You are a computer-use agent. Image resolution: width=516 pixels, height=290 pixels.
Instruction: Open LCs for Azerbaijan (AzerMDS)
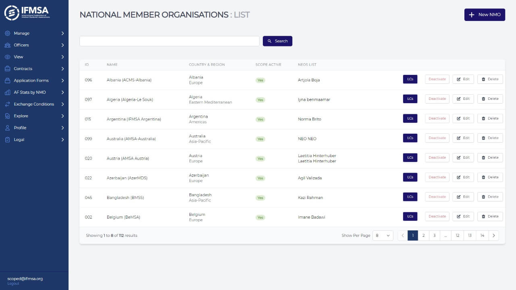point(410,177)
